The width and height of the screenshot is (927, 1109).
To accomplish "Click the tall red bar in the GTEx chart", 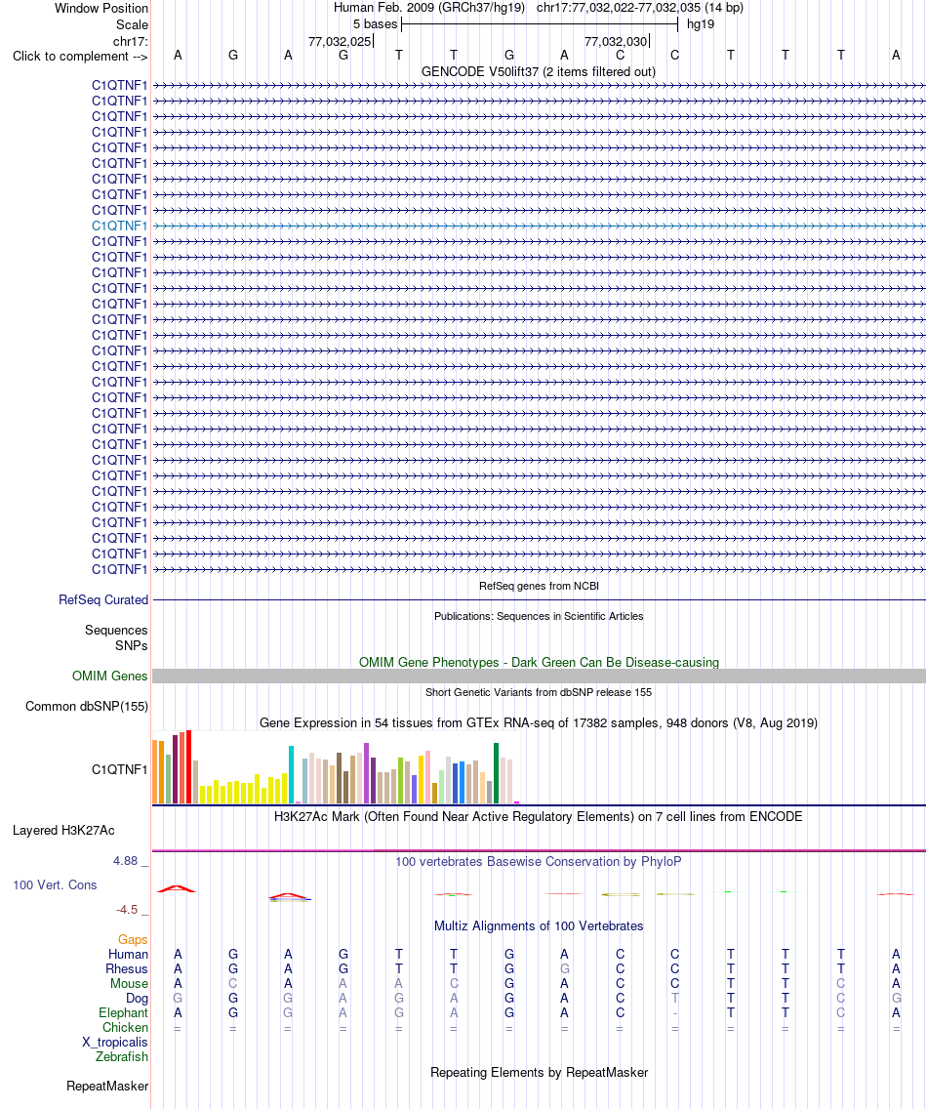I will [188, 766].
